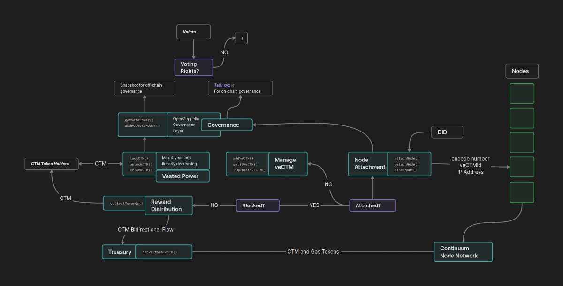Screen dimensions: 563x286
Task: Select the Reward Distribution node
Action: (x=168, y=205)
